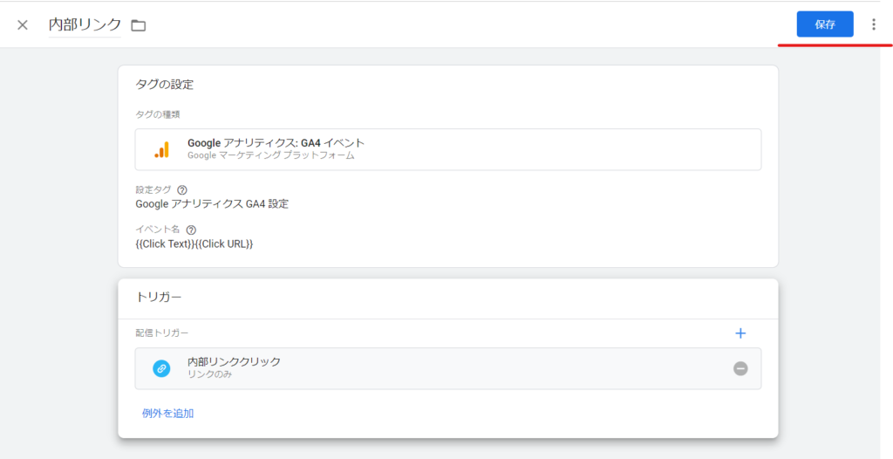Open the three-dot more options menu
Screen dimensions: 893x459
pyautogui.click(x=874, y=24)
